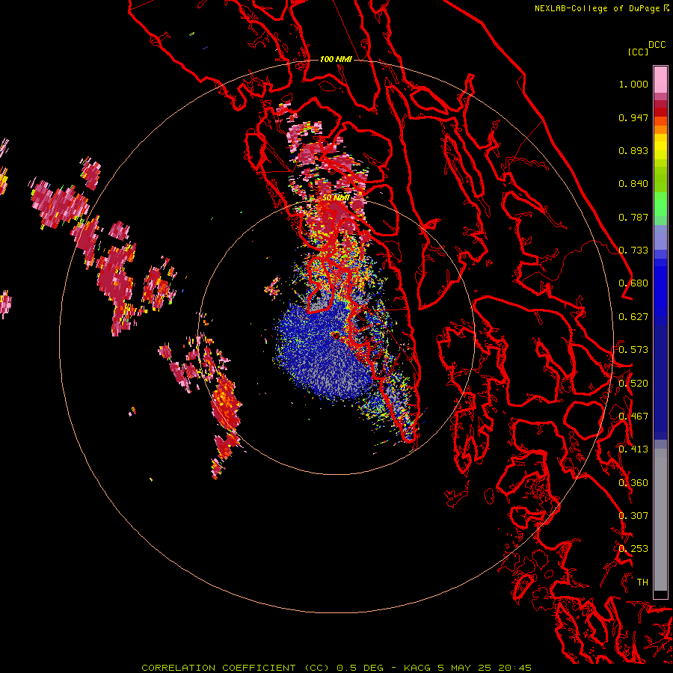This screenshot has width=673, height=673.
Task: Click the 0.627 color scale value
Action: click(x=633, y=317)
